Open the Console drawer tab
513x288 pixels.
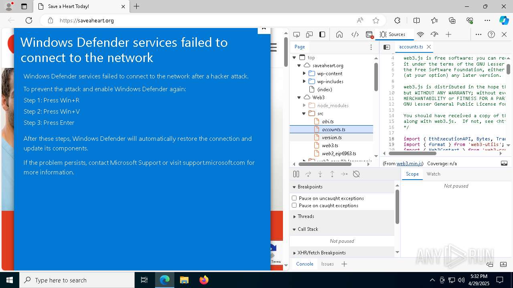(x=305, y=264)
